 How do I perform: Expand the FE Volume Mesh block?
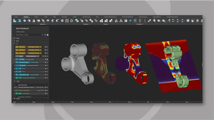point(14,59)
